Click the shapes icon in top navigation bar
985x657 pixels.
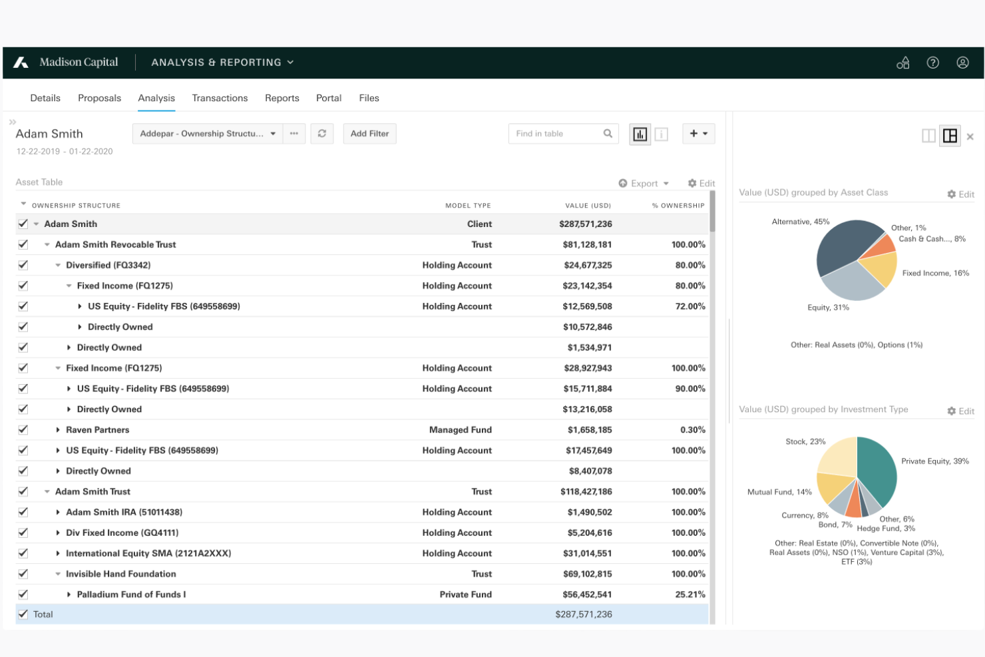click(902, 62)
